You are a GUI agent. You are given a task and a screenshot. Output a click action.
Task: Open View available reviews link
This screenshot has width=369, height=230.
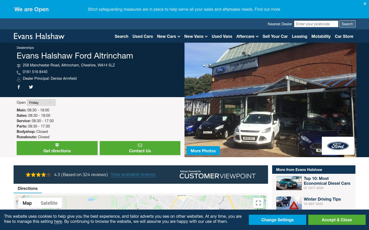(133, 175)
